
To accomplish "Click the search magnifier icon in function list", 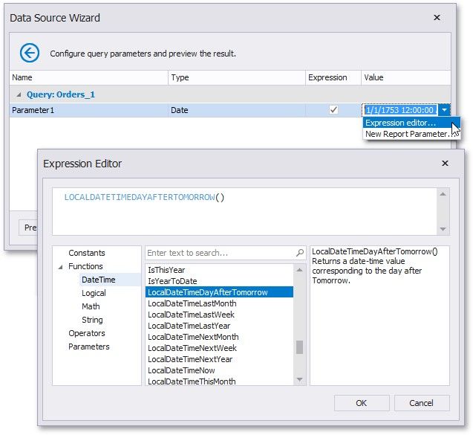I will coord(299,253).
